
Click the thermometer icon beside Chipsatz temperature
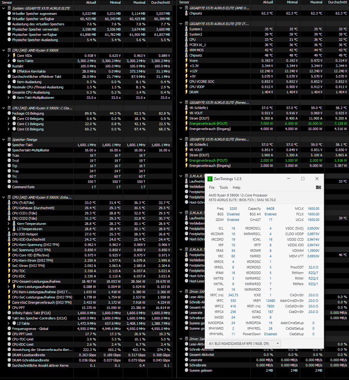pos(186,13)
